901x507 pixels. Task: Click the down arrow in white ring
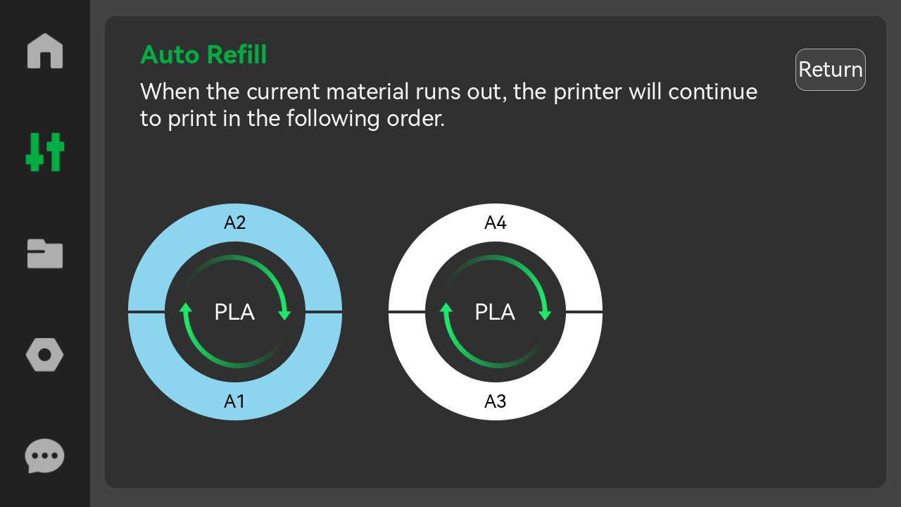[x=545, y=313]
